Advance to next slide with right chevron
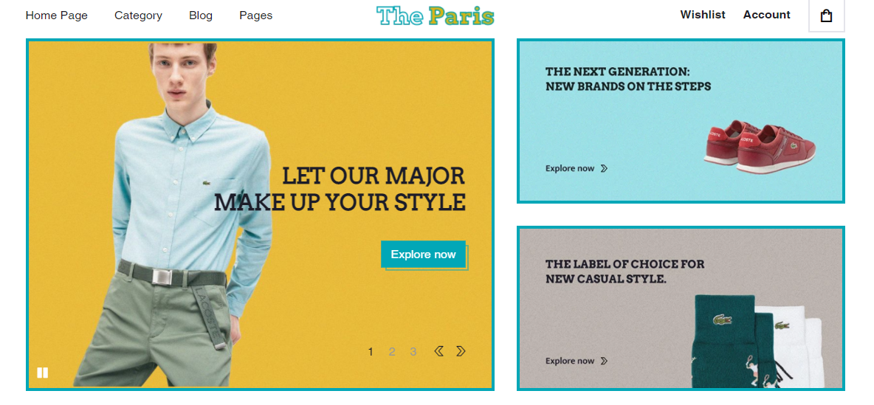Image resolution: width=874 pixels, height=405 pixels. point(461,351)
